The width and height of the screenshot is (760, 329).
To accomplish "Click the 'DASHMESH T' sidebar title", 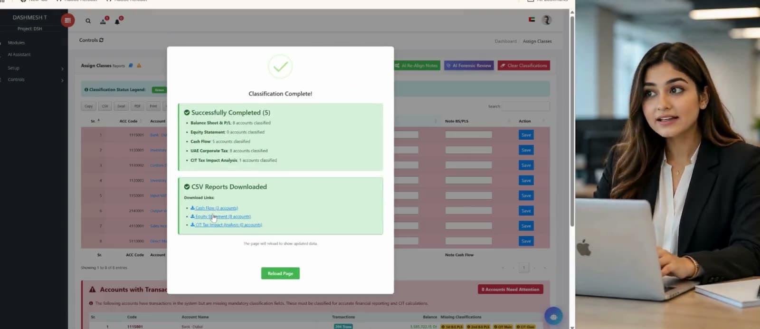I will [x=29, y=18].
